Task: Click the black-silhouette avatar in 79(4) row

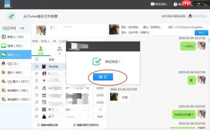Action: pos(44,117)
